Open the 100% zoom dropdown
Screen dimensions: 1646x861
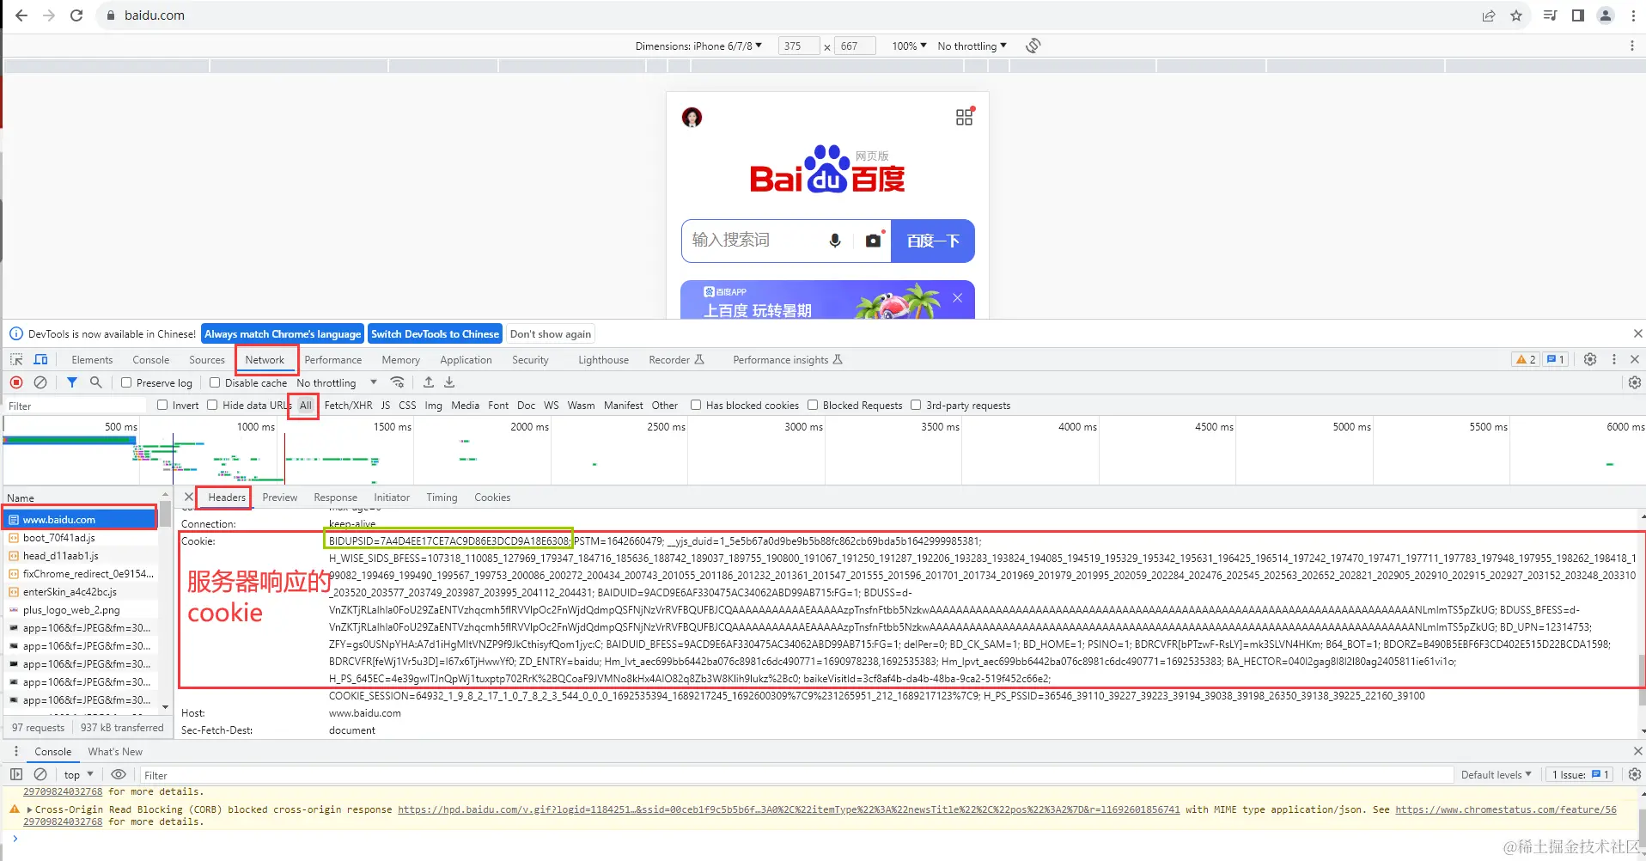[909, 46]
